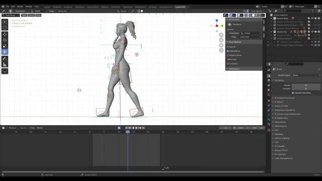Screen dimensions: 322x181
Task: Expand the Subsurface Scattering panel
Action: [285, 110]
